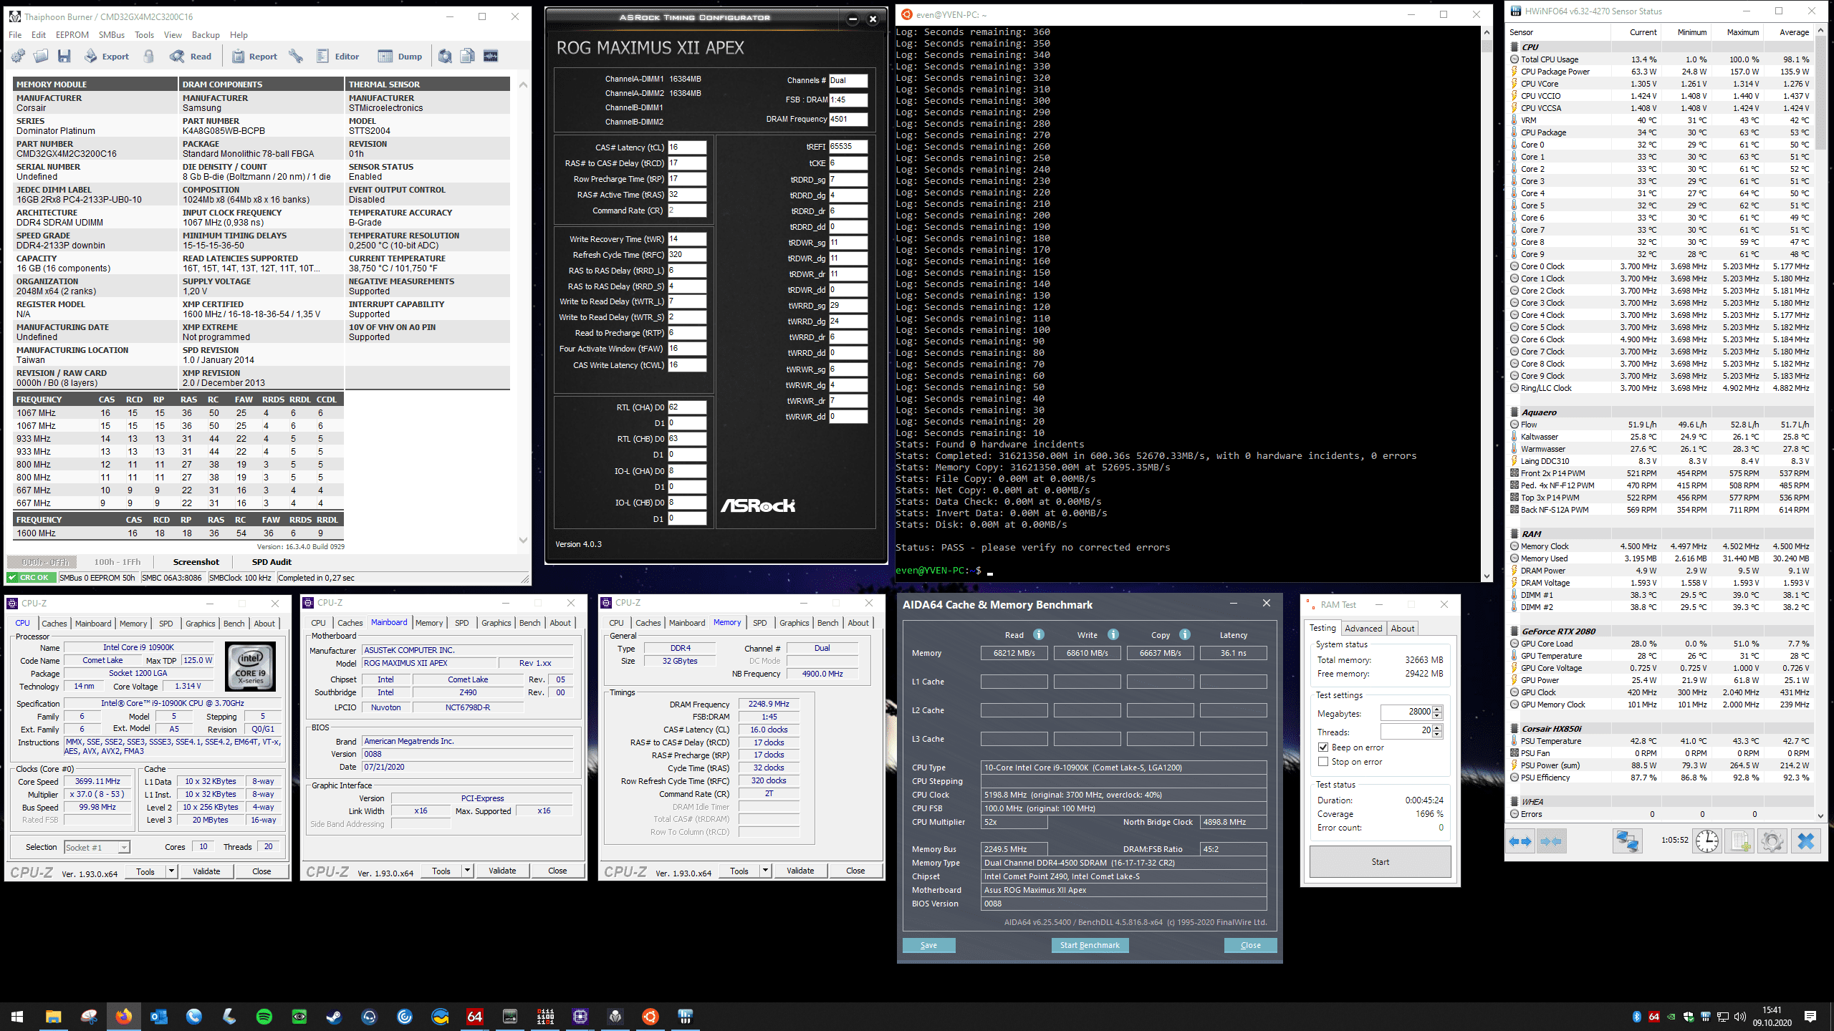Image resolution: width=1834 pixels, height=1031 pixels.
Task: Click the DRAM Frequency field in Timing Configurator
Action: pyautogui.click(x=848, y=120)
